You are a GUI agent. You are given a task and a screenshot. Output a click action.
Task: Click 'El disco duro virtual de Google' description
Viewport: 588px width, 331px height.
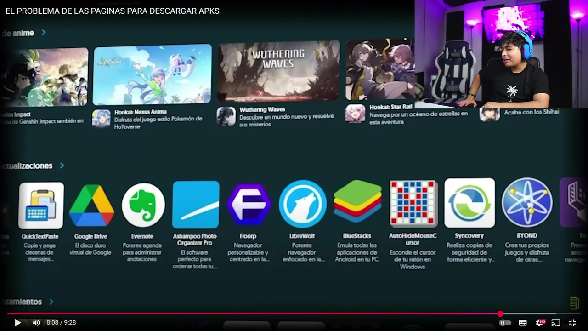(90, 249)
